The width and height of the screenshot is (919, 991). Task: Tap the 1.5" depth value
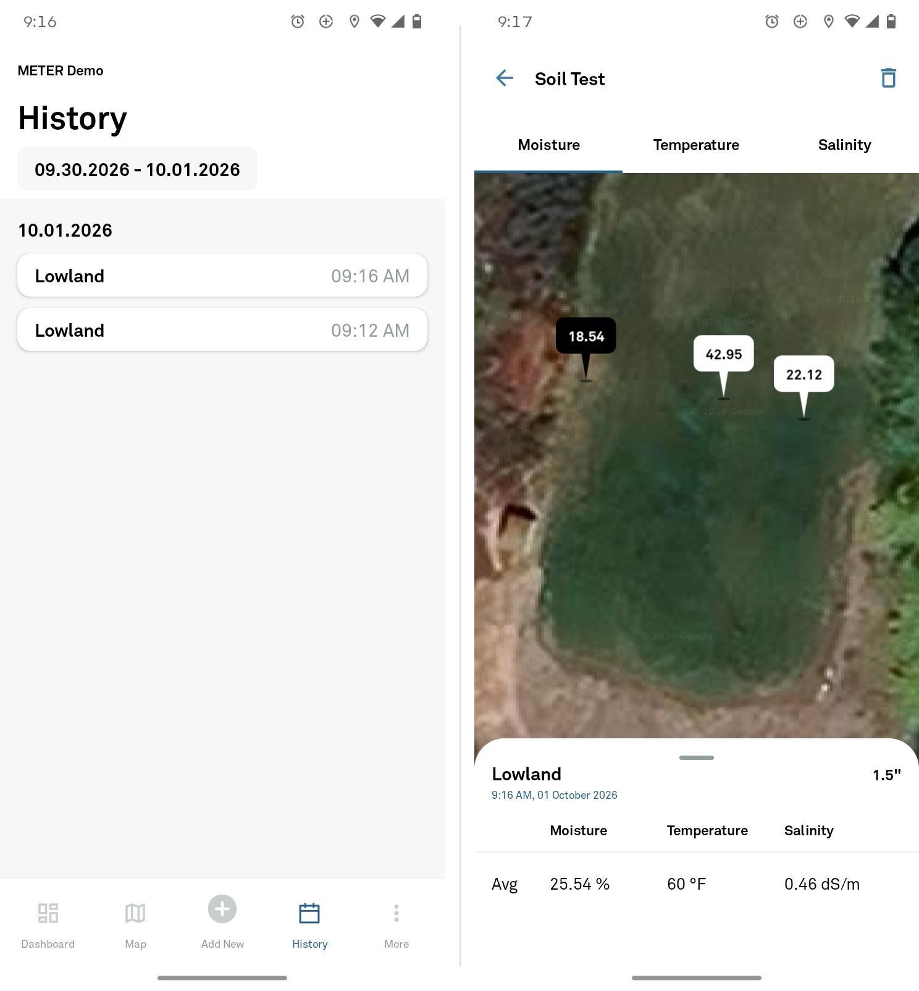pyautogui.click(x=886, y=775)
